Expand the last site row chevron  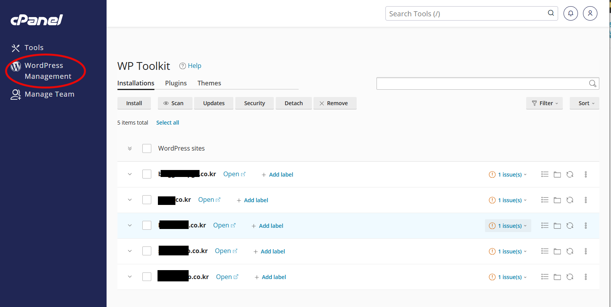(130, 277)
